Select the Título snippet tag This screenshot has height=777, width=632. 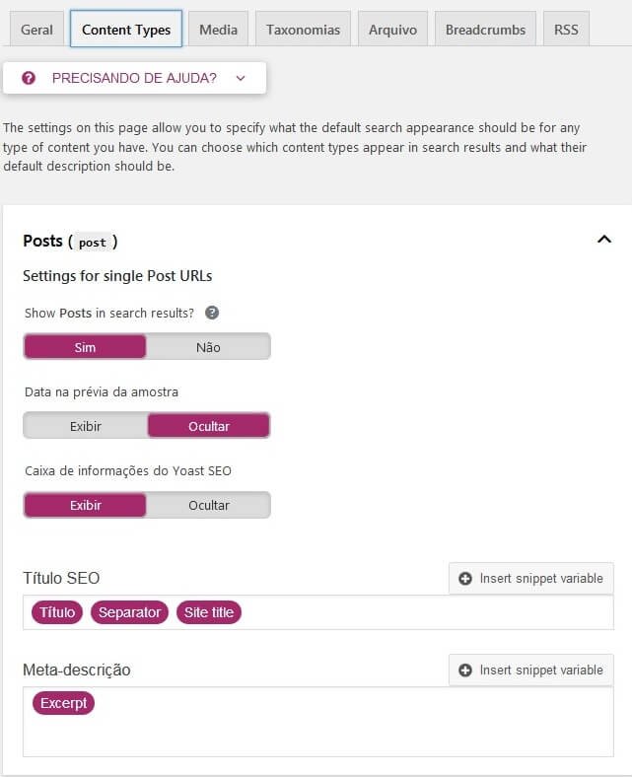57,612
